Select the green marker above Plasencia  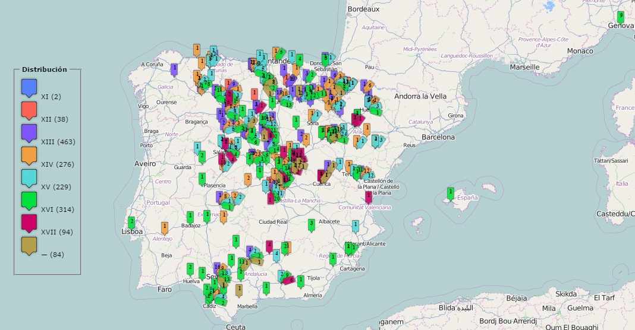(x=202, y=178)
